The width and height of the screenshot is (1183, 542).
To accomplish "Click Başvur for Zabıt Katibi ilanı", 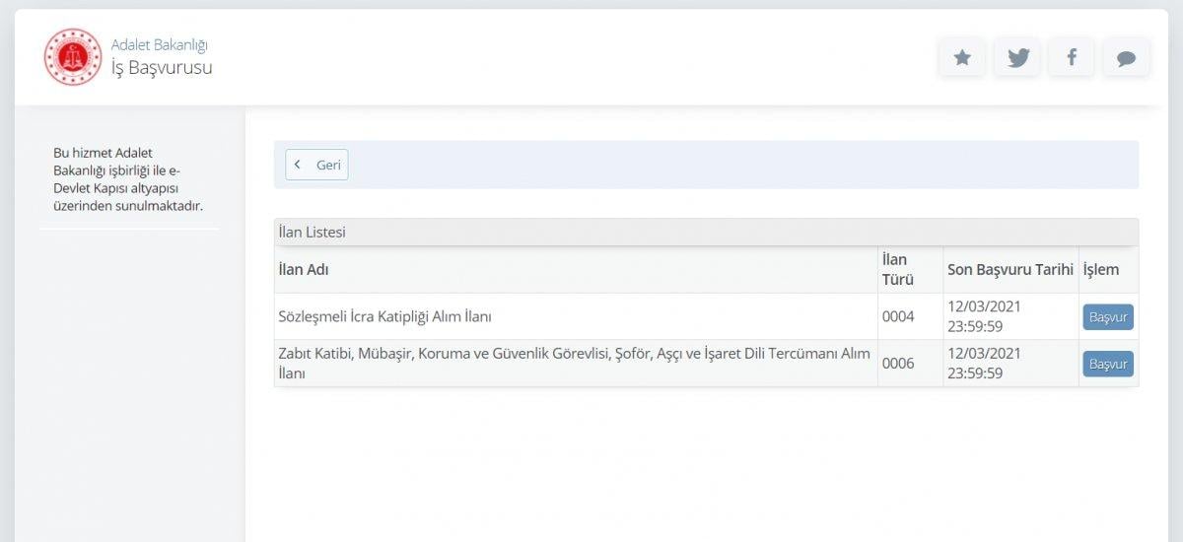I will pos(1108,364).
